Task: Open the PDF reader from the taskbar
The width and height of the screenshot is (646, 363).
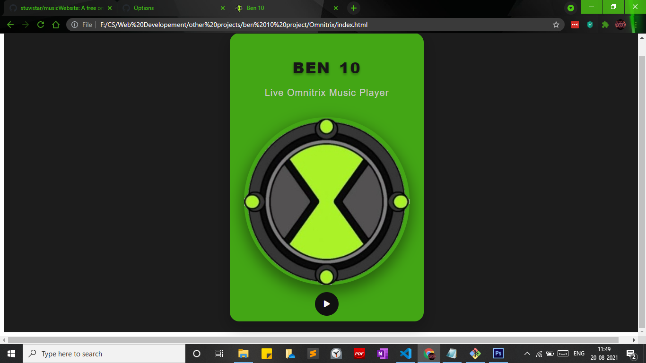Action: point(359,354)
